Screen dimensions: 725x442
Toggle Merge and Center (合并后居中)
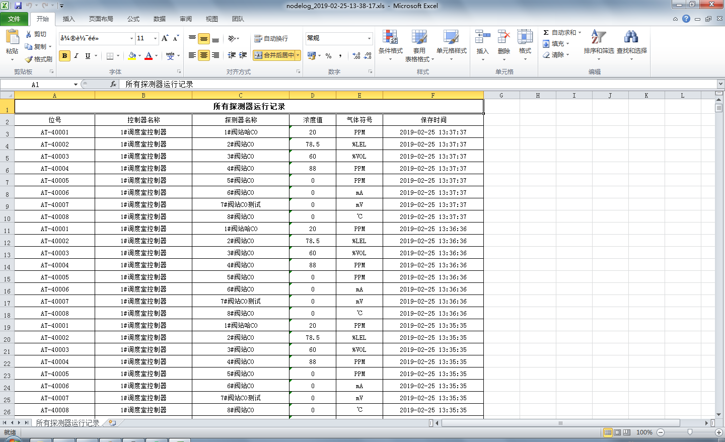point(274,55)
